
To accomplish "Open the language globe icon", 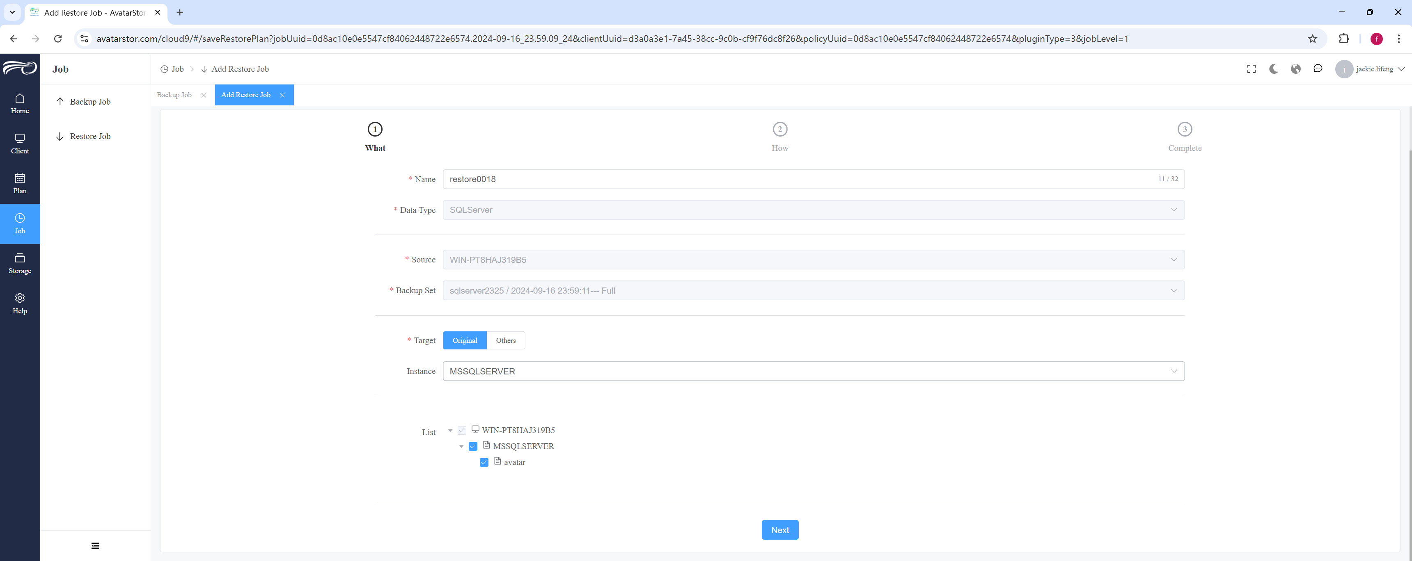I will (1296, 69).
